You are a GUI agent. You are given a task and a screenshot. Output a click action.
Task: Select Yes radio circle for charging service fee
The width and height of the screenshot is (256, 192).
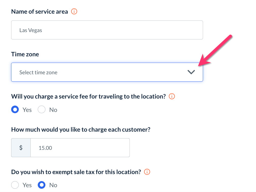15,110
